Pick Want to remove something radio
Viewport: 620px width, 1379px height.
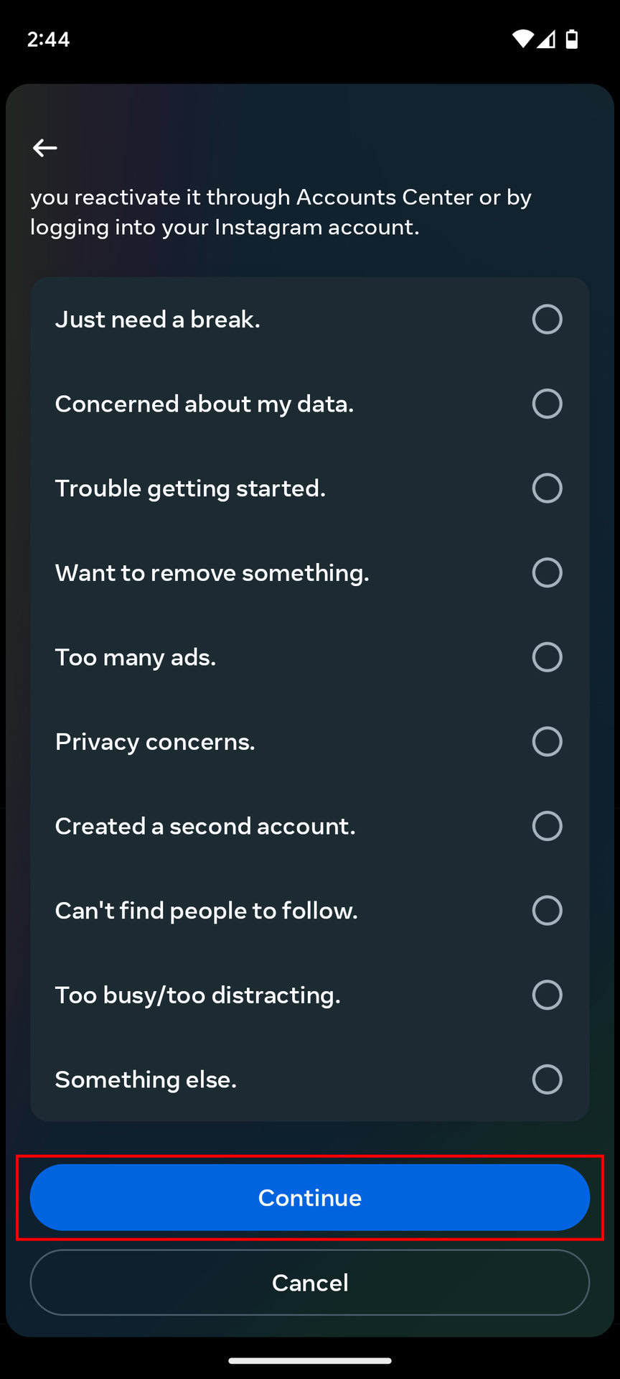tap(547, 572)
